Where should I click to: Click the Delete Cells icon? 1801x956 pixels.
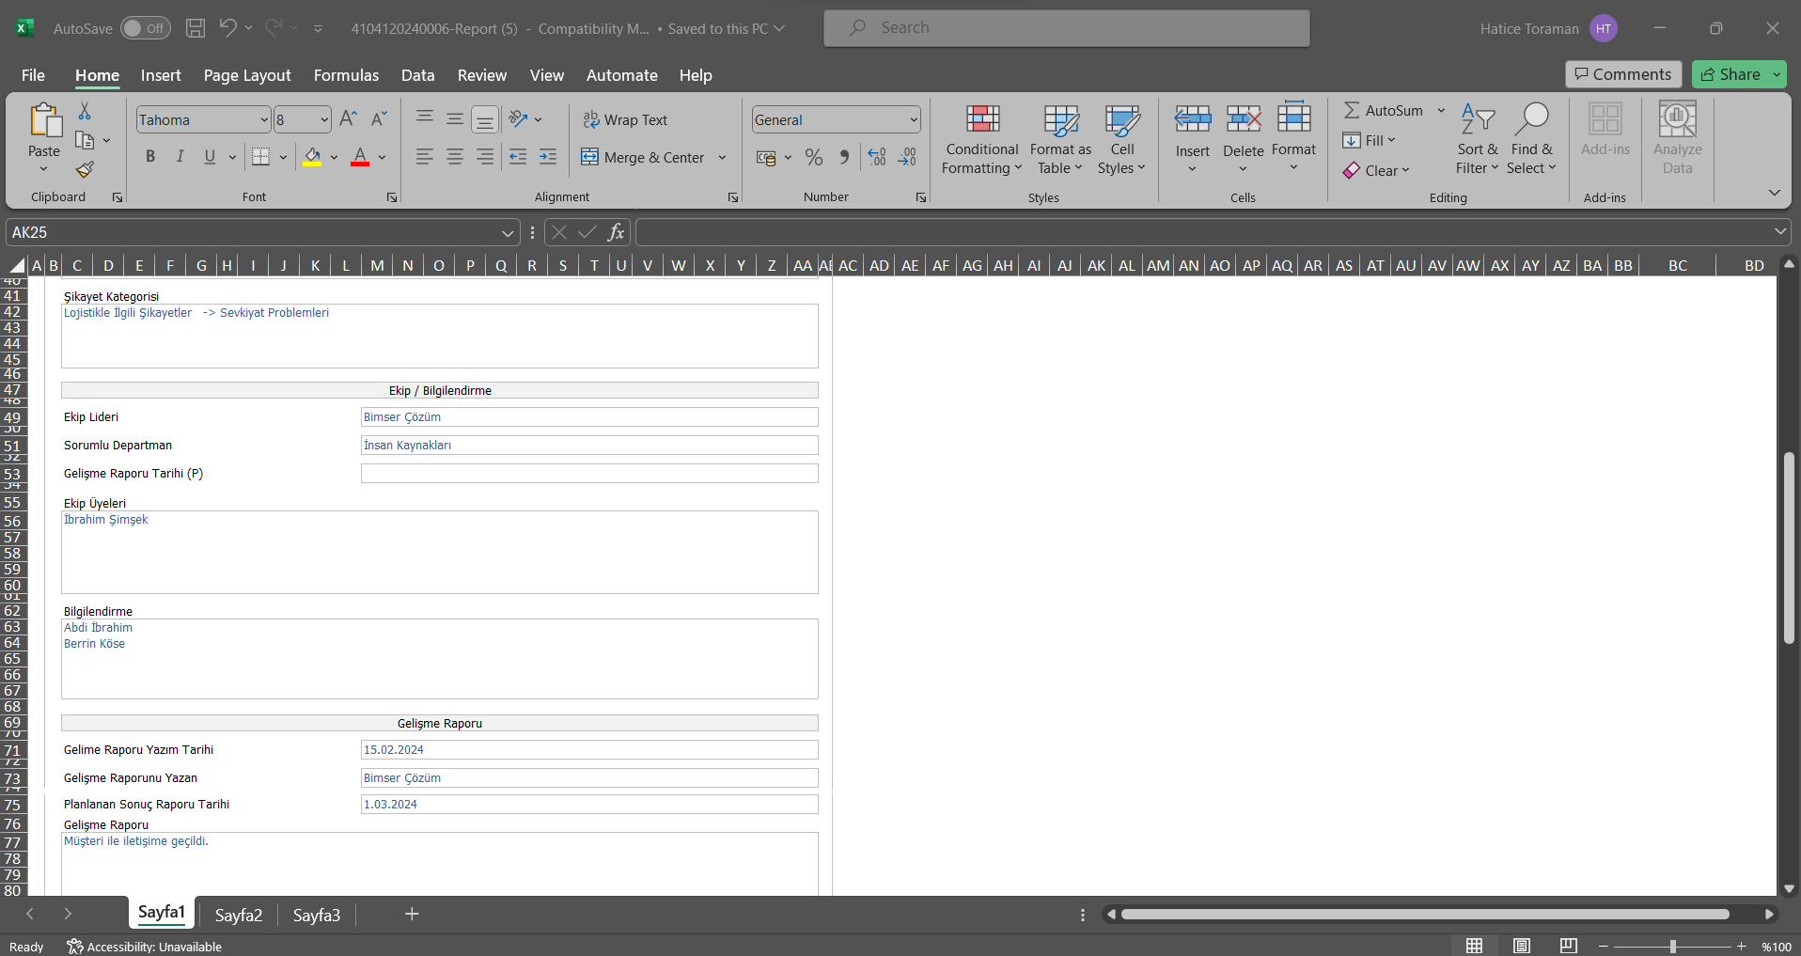pos(1244,119)
